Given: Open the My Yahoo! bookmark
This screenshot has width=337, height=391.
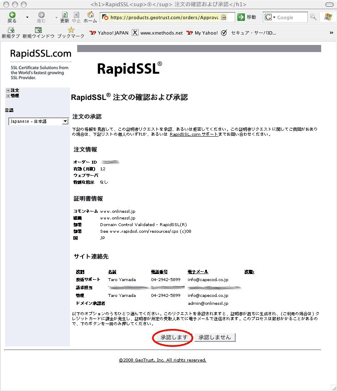Looking at the screenshot, I should (203, 33).
